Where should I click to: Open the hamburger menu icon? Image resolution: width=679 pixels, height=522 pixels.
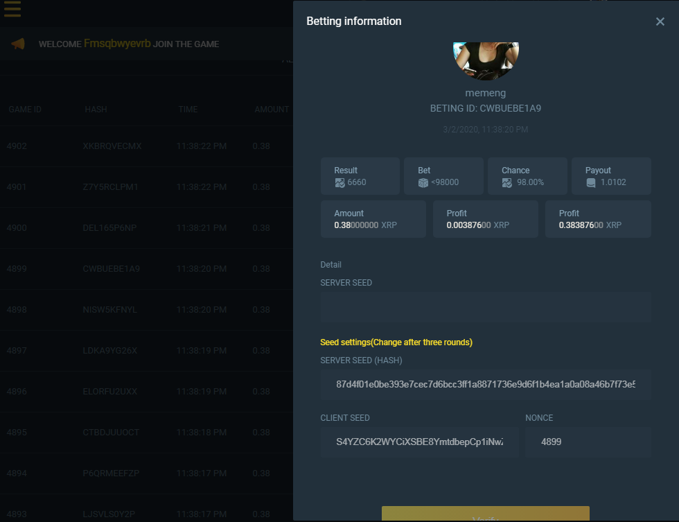coord(12,9)
